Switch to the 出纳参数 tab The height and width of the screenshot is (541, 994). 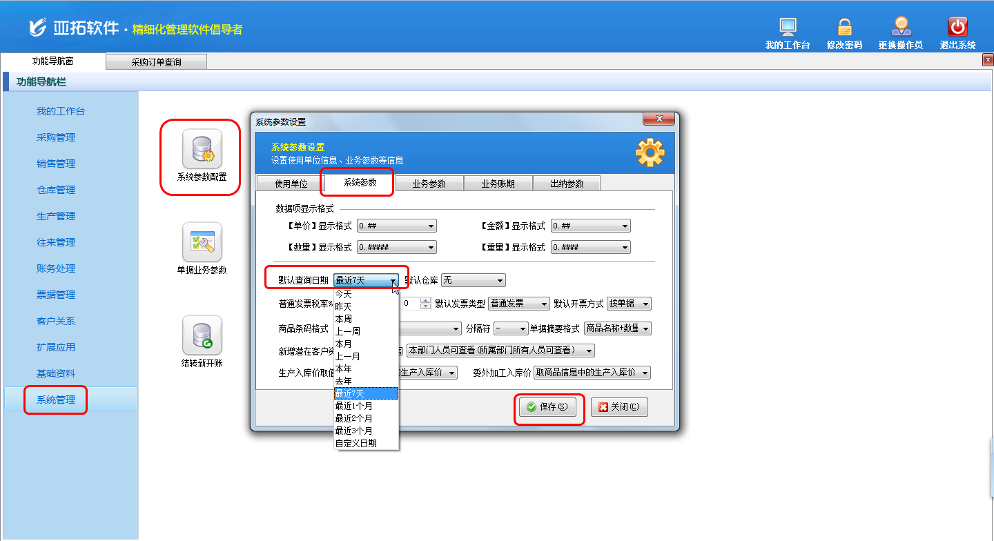(566, 184)
